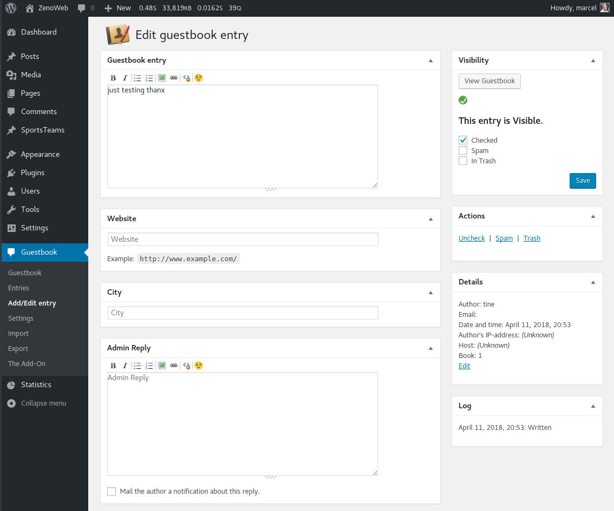Click the blue Save button

tap(583, 181)
